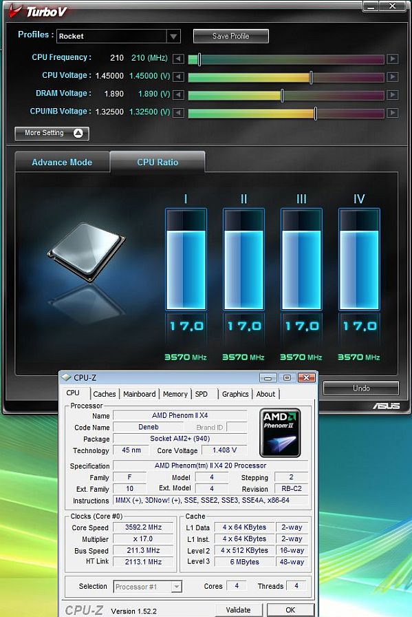Click the core II ratio bar
Screen dimensions: 412x617
243,259
